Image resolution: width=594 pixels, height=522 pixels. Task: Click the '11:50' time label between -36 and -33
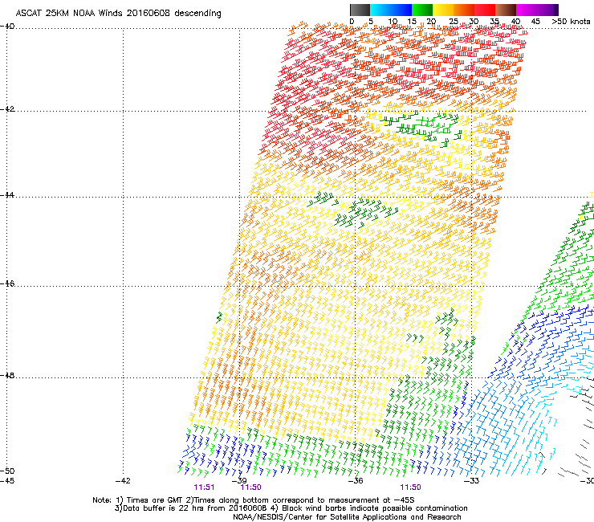tap(411, 487)
